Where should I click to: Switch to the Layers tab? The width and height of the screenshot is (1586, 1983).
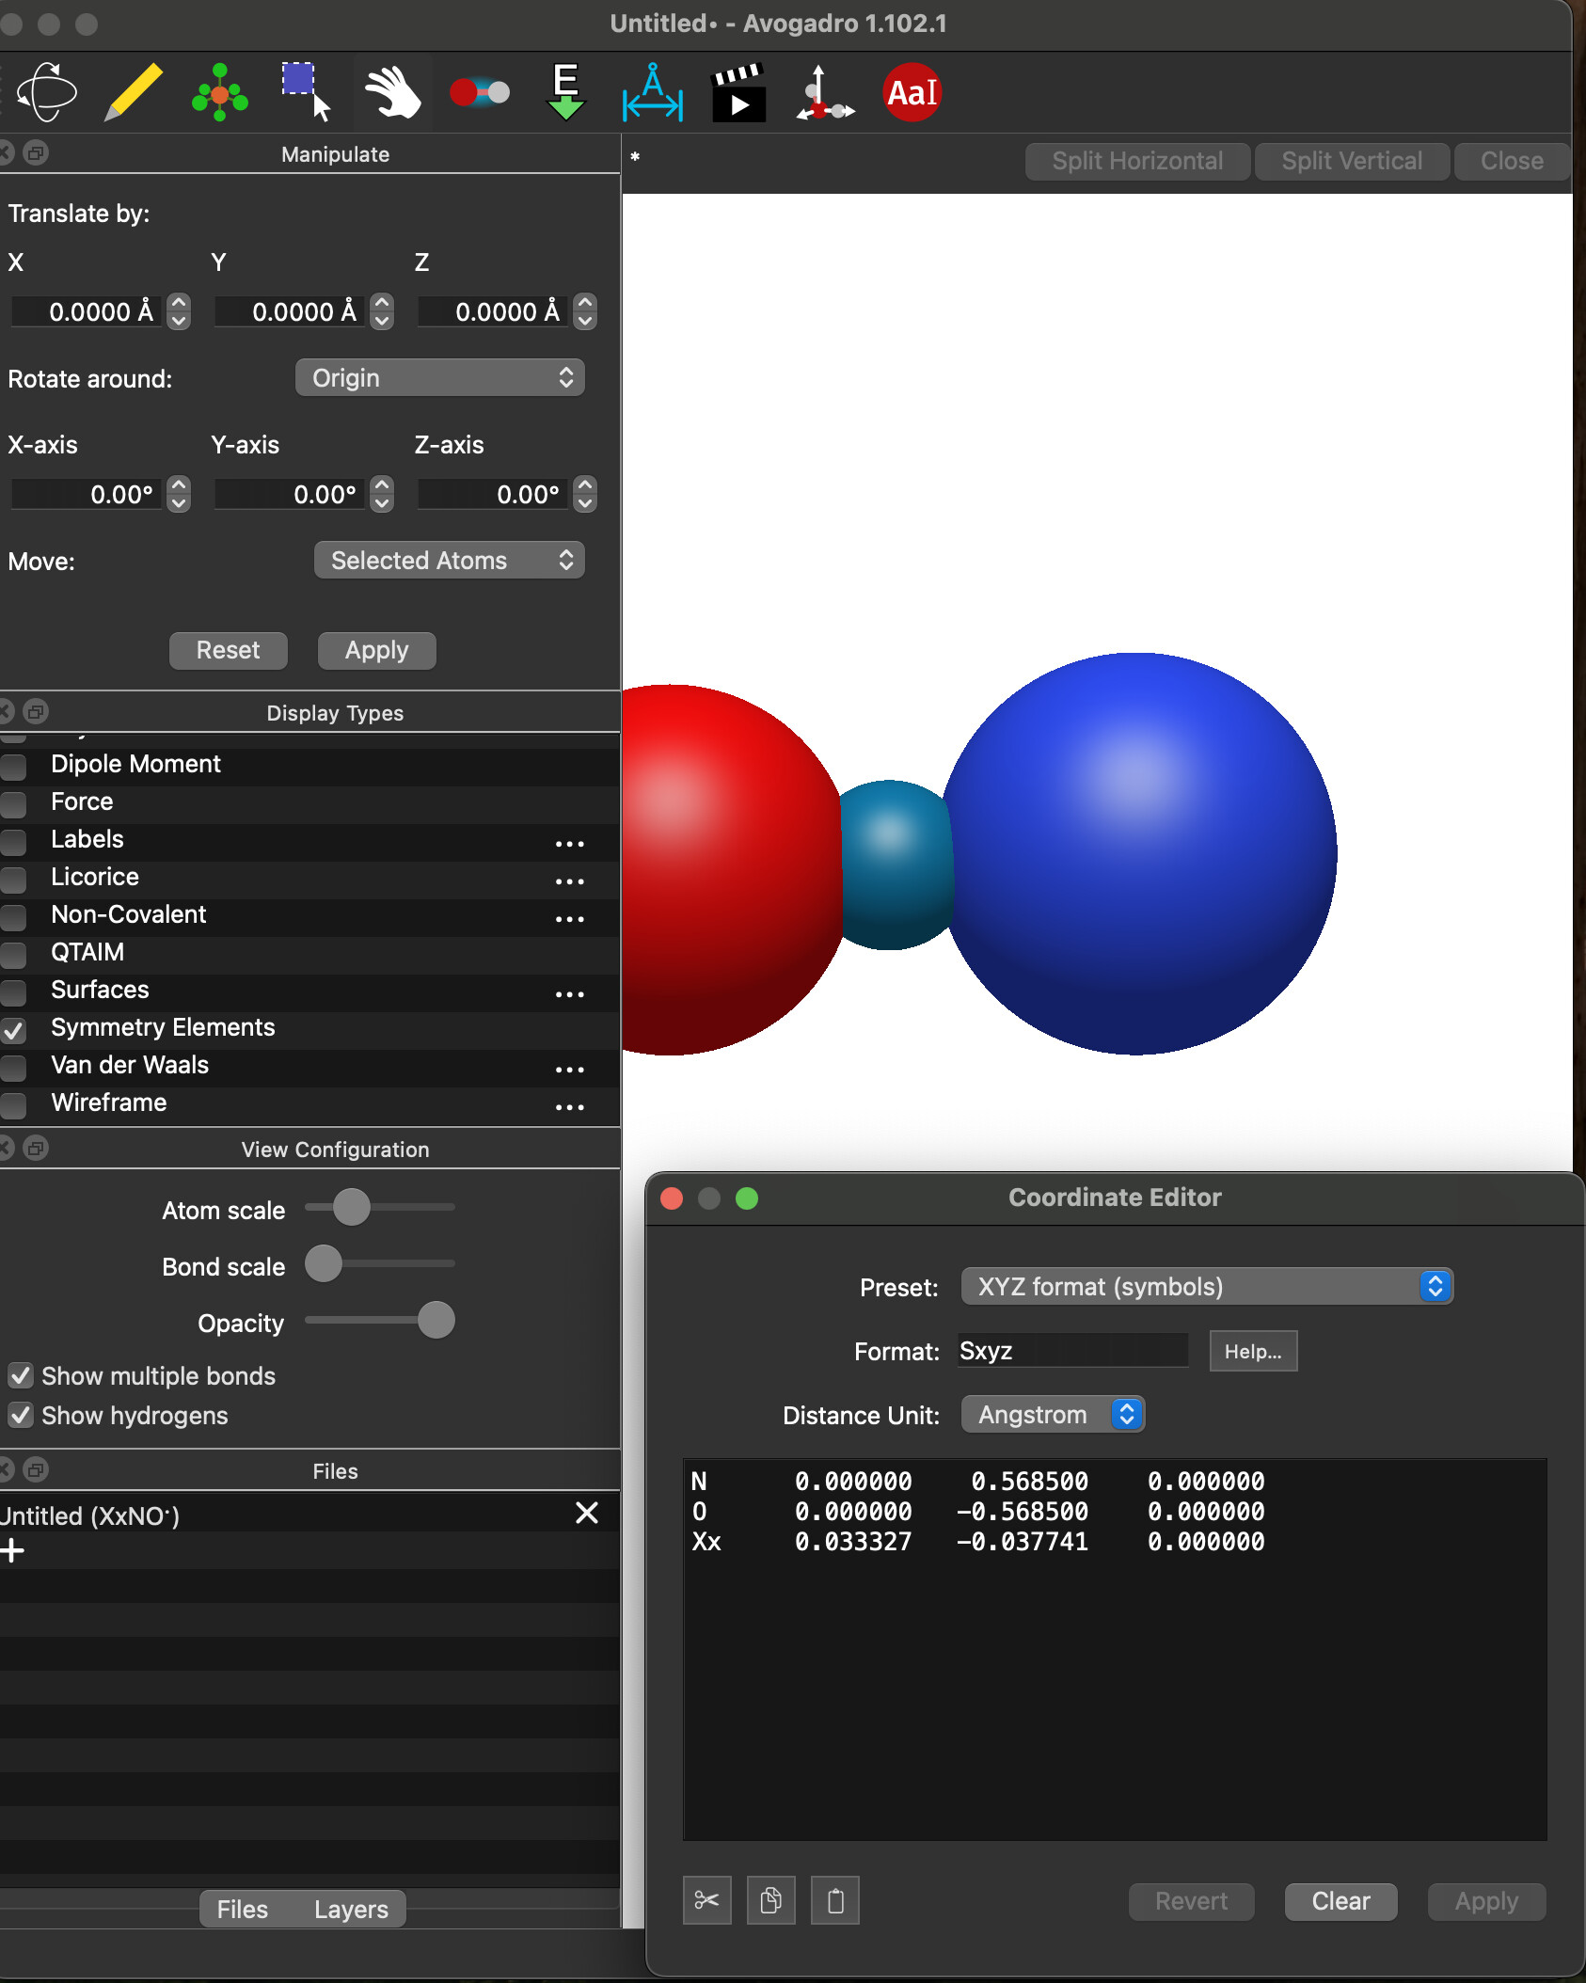coord(351,1910)
